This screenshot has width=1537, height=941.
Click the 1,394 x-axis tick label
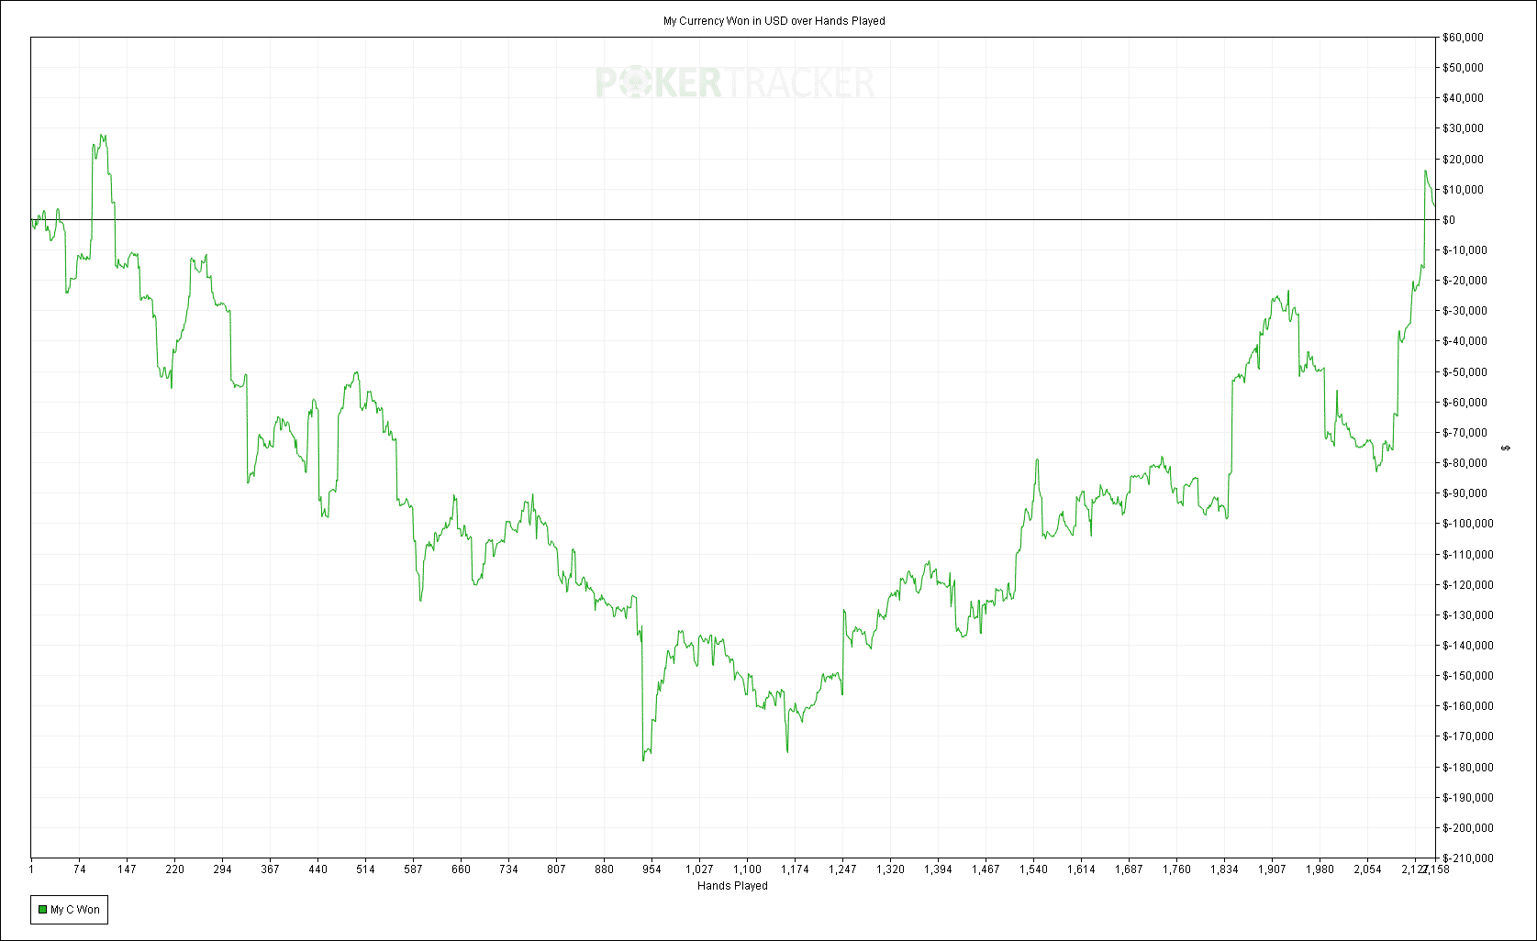[x=938, y=869]
